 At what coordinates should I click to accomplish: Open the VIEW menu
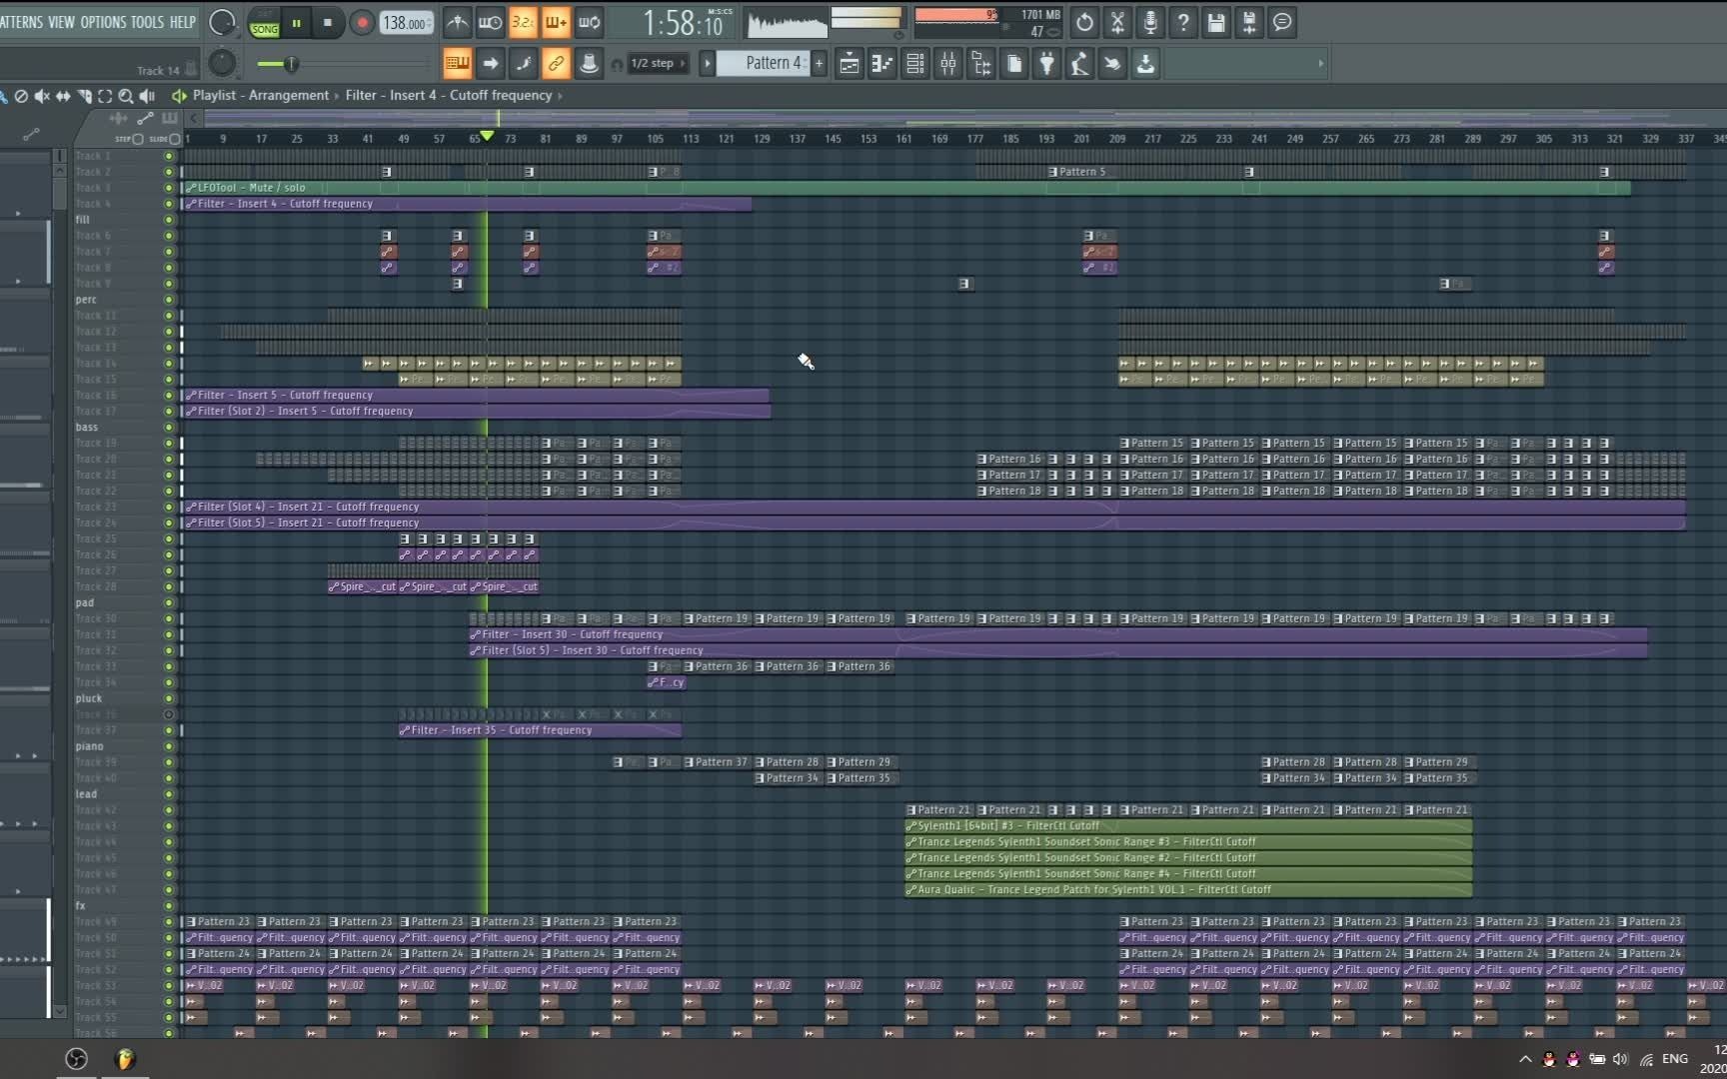click(62, 22)
